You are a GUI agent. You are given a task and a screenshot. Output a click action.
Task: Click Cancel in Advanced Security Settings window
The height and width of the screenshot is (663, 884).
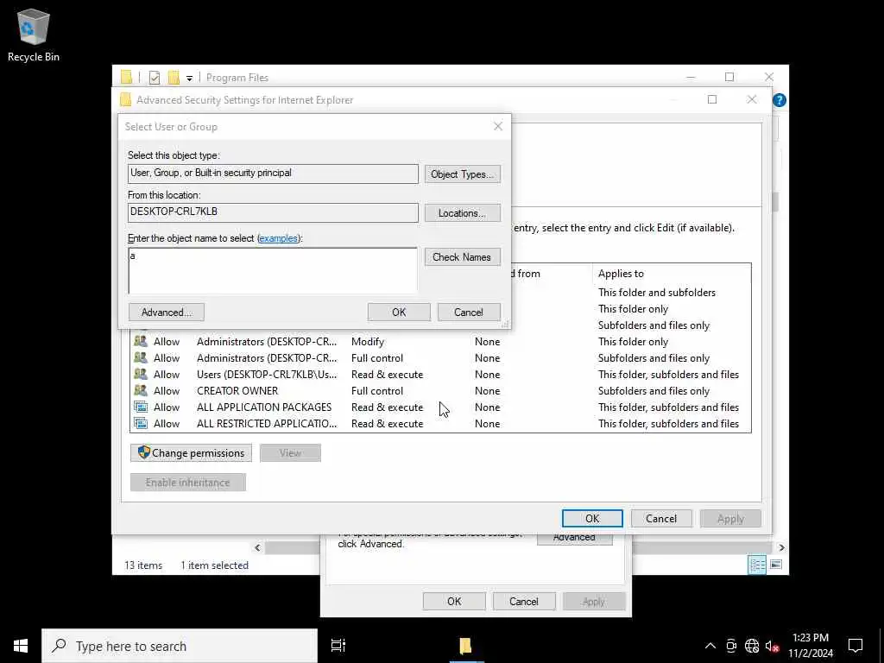(x=661, y=519)
